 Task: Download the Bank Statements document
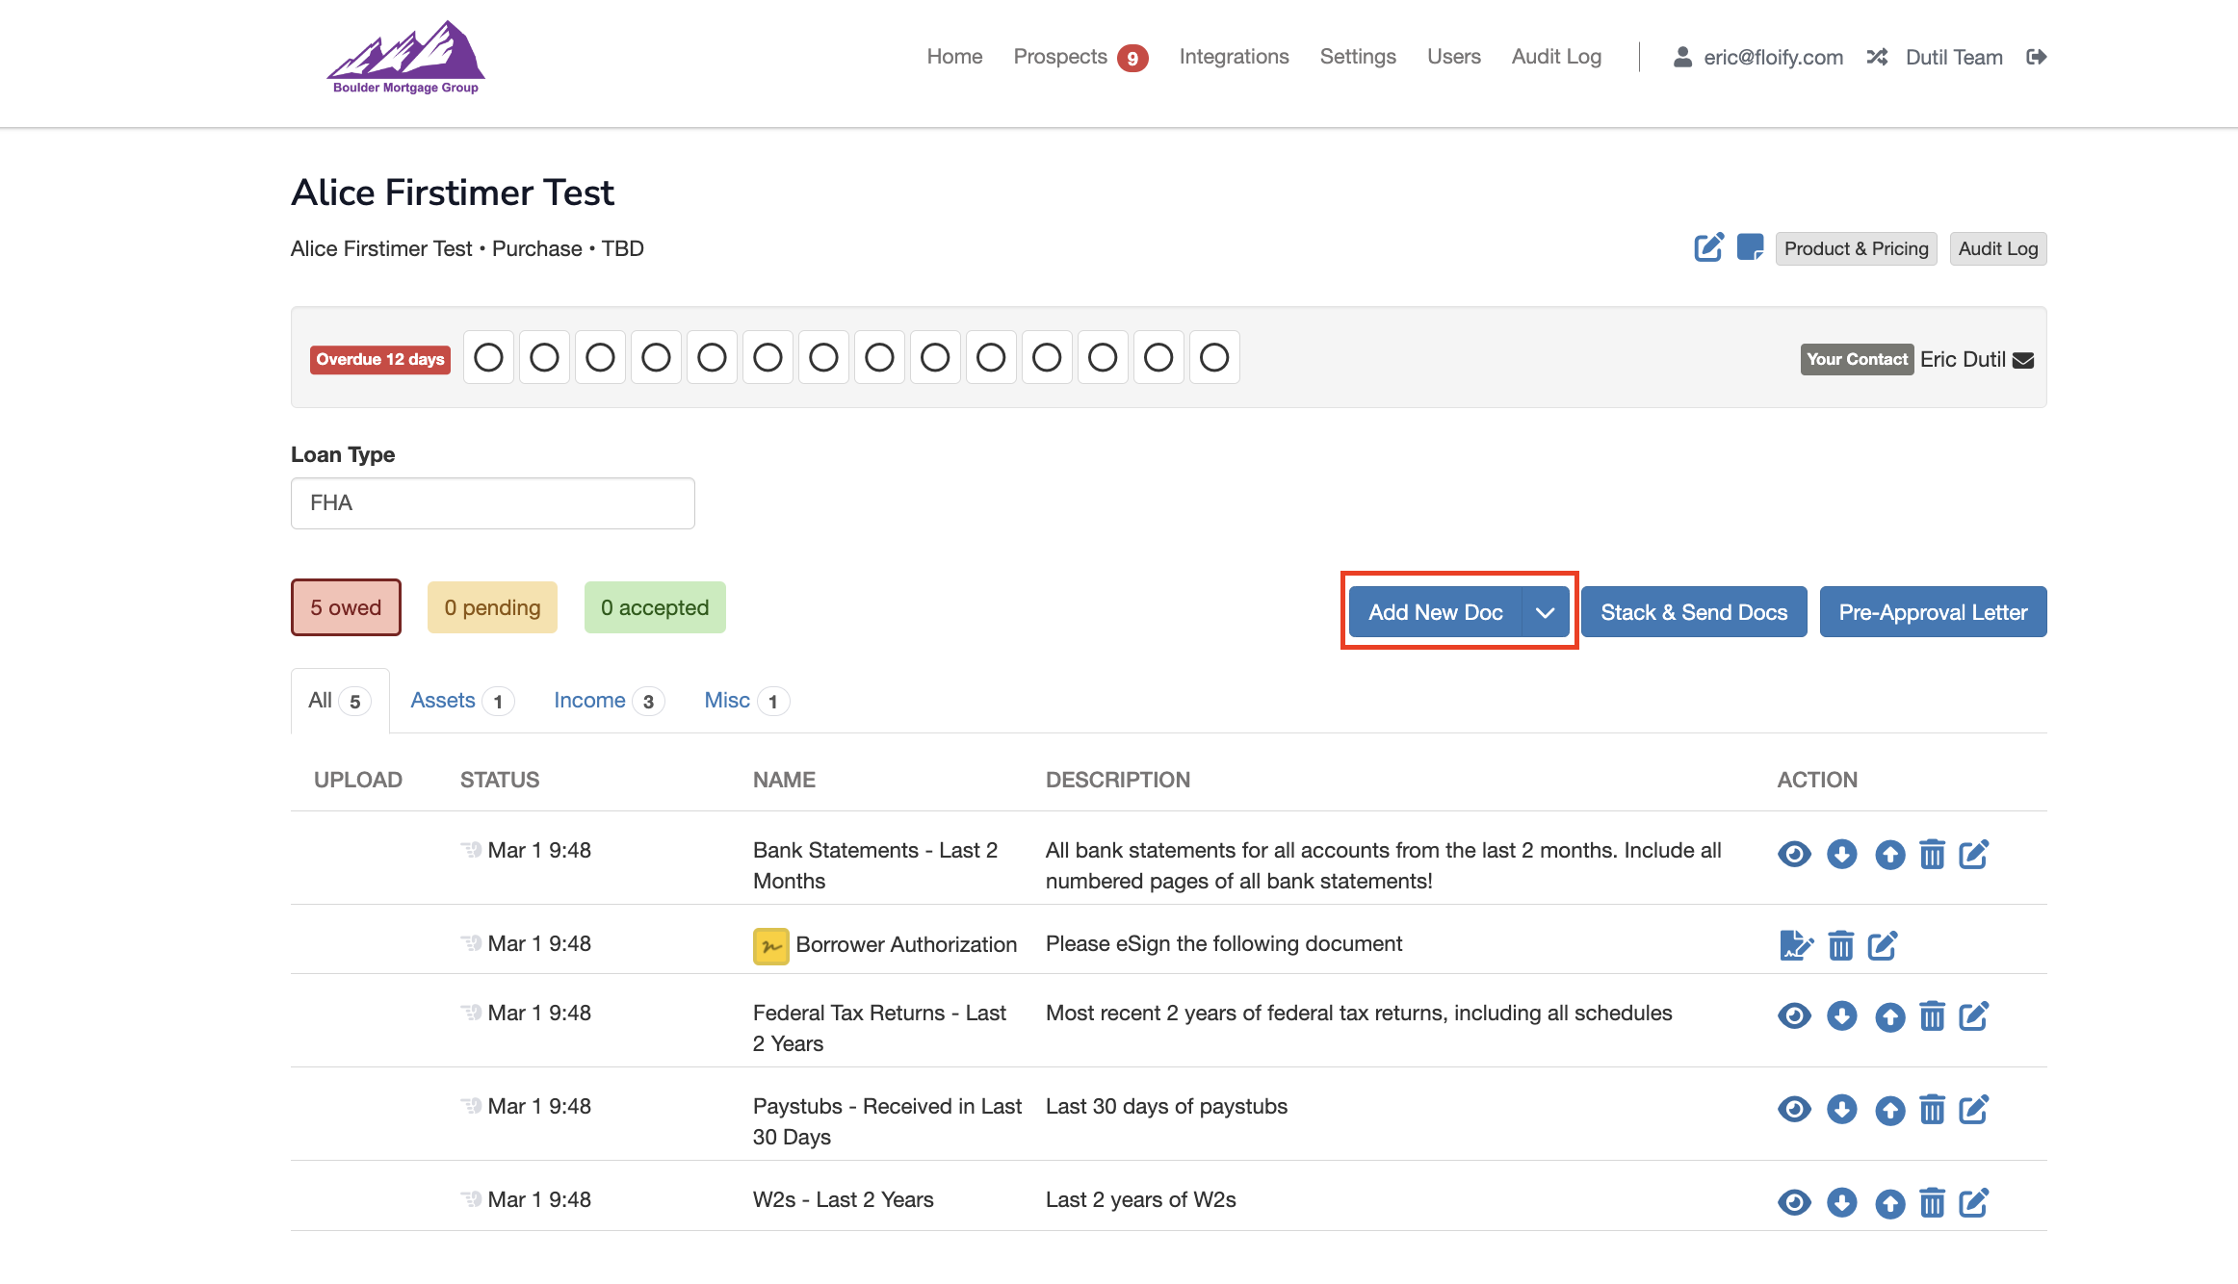click(1841, 854)
